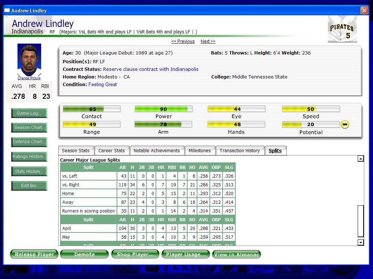Go to the Previous player link
373x279 pixels.
[183, 41]
